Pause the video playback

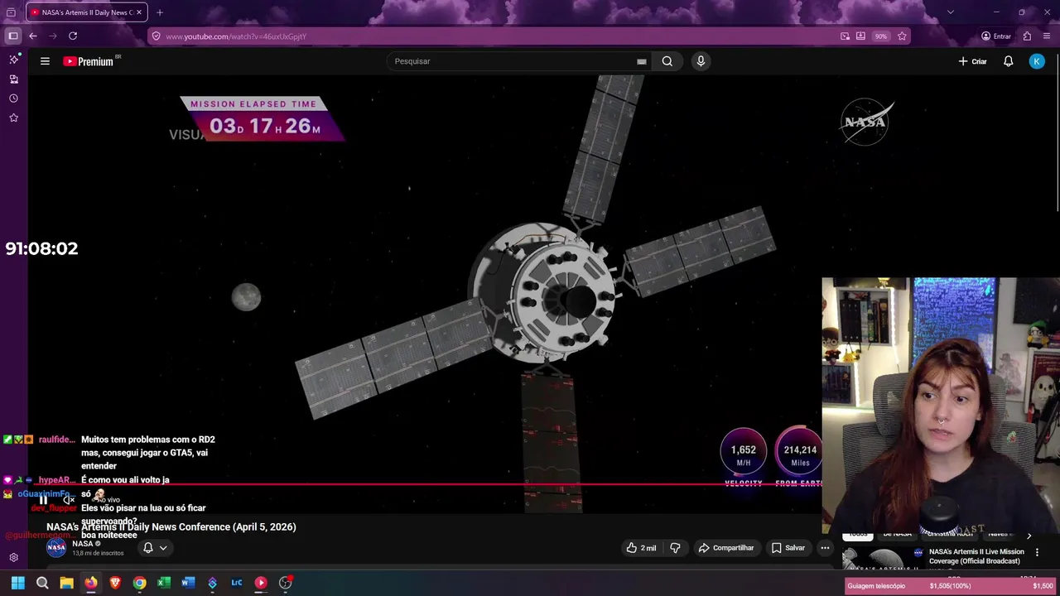click(x=43, y=500)
